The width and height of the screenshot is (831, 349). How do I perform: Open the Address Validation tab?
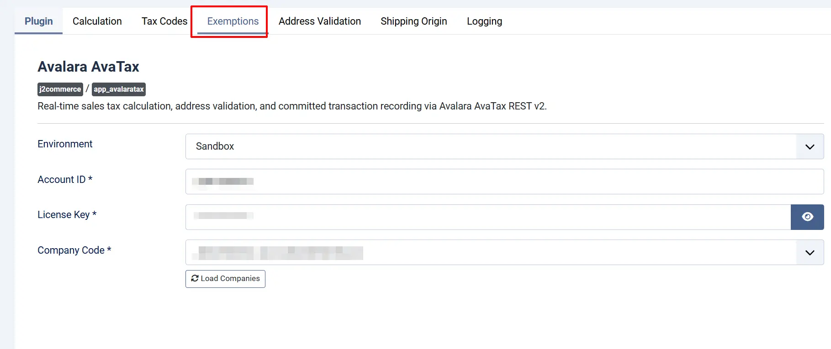point(320,21)
